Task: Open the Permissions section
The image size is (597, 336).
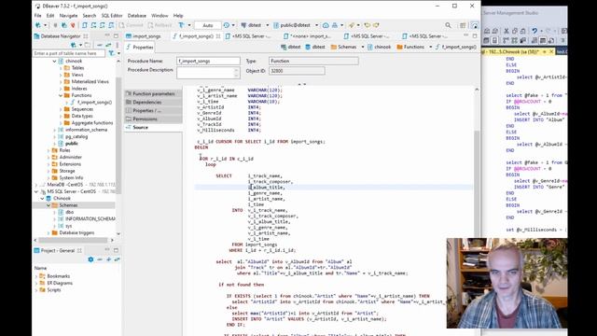Action: [153, 119]
